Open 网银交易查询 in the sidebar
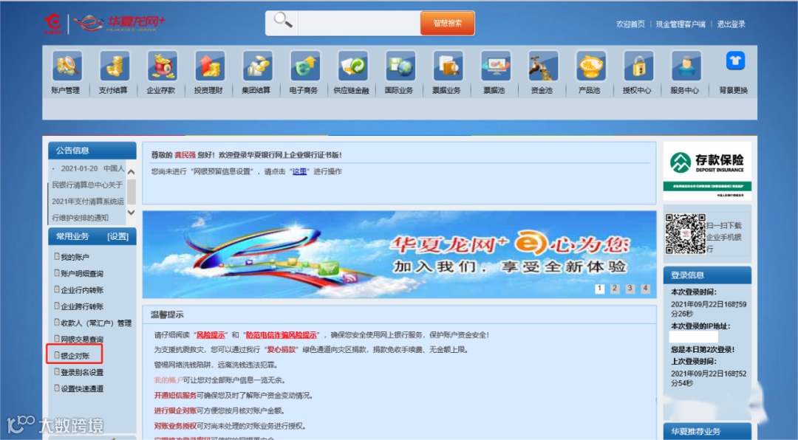The height and width of the screenshot is (440, 798). (82, 340)
